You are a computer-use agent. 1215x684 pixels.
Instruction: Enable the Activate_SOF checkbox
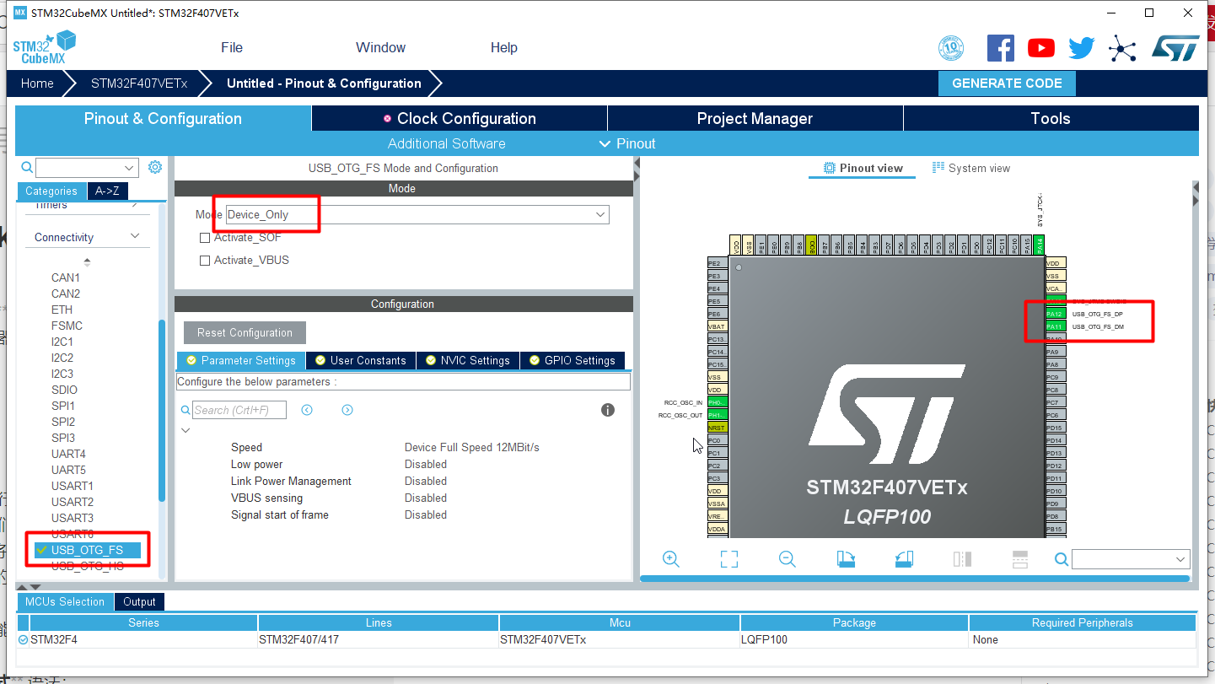coord(204,237)
